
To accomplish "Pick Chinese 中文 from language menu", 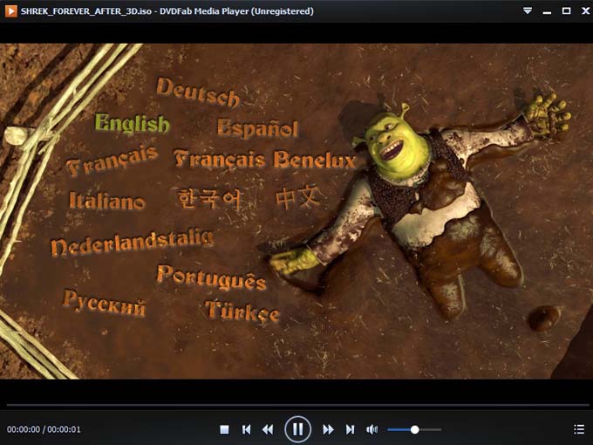I will (x=298, y=197).
